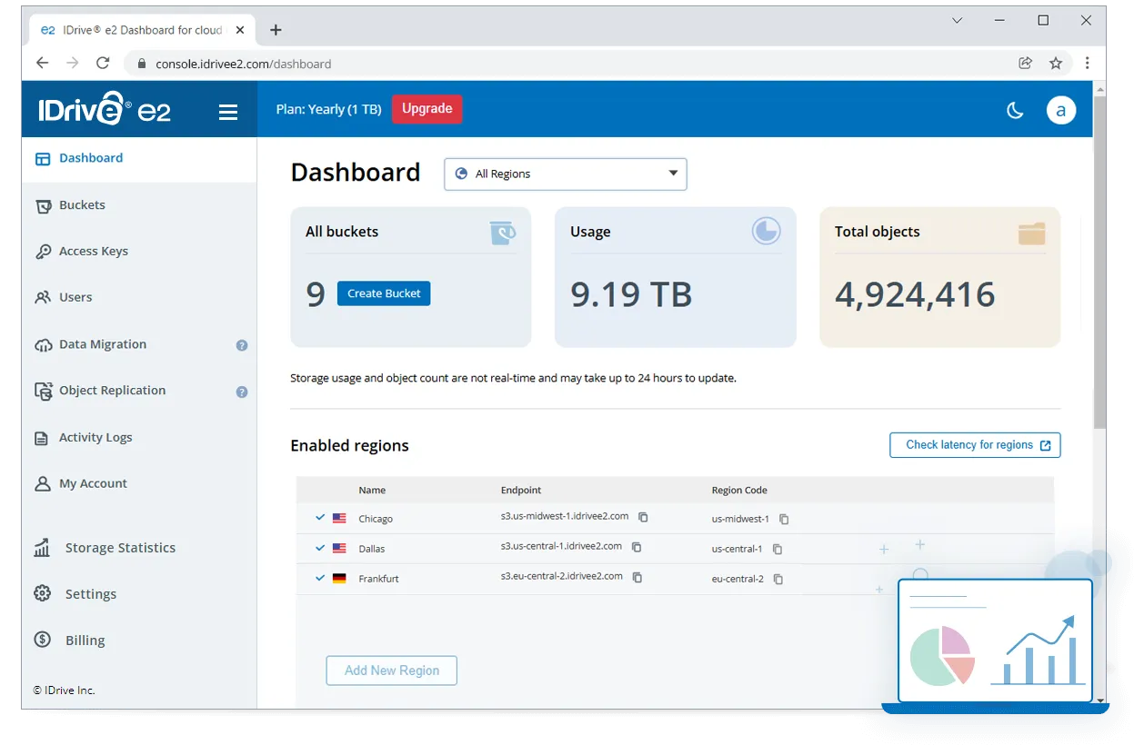Copy the Chicago endpoint URL

643,517
